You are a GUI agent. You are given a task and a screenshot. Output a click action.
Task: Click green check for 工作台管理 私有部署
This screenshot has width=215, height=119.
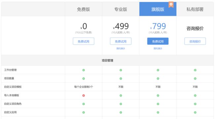pos(195,70)
